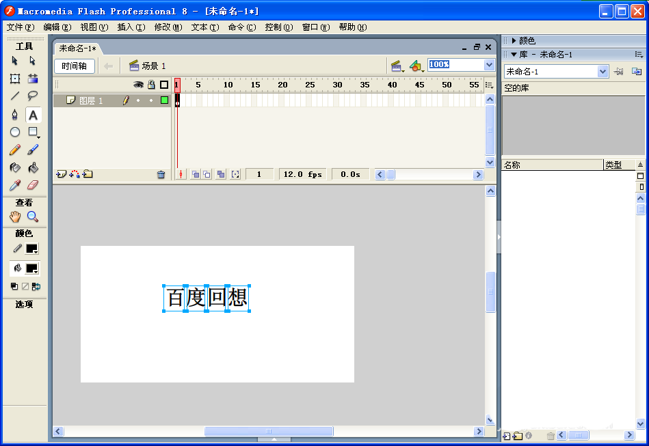Click zoom percentage input field
The width and height of the screenshot is (649, 446).
455,65
